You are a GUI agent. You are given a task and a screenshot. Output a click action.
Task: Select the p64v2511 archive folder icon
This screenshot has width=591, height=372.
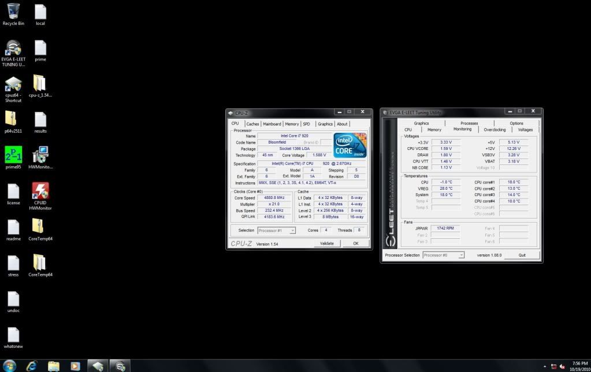pos(13,122)
